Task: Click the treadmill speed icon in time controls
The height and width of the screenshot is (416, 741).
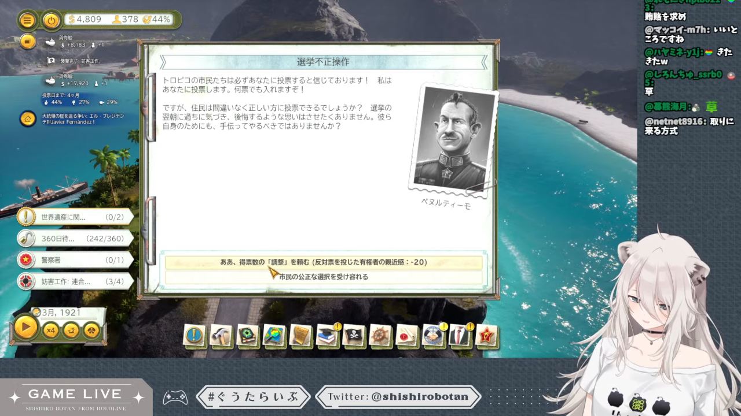Action: pyautogui.click(x=71, y=330)
